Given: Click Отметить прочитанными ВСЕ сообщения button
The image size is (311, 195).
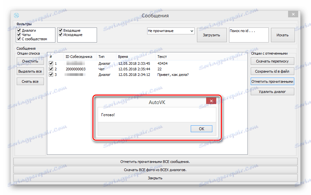Looking at the screenshot, I should [155, 162].
